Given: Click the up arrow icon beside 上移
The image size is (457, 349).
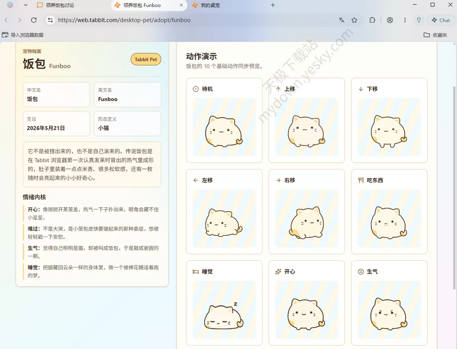Looking at the screenshot, I should point(278,89).
